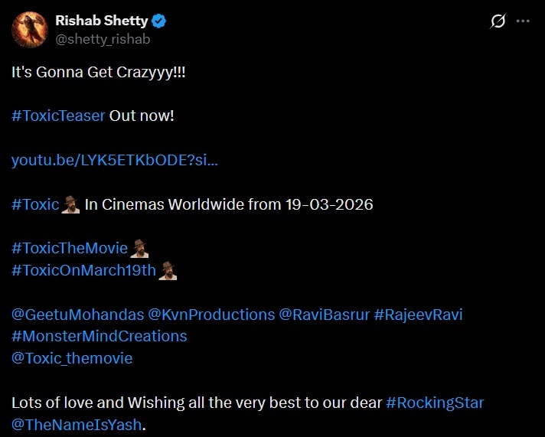
Task: Open the three-dot more options menu
Action: [x=523, y=21]
